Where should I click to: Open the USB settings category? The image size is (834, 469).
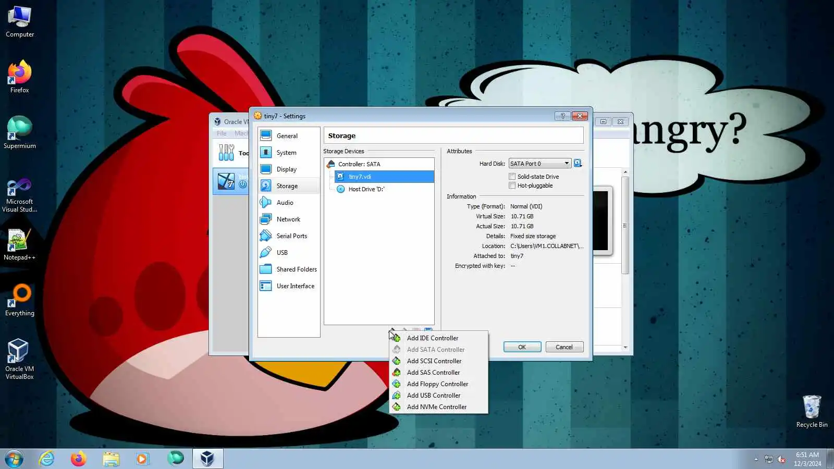289,252
